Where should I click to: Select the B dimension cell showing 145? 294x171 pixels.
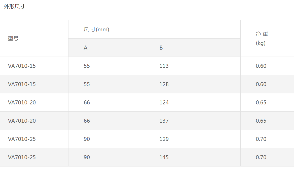[x=164, y=157]
